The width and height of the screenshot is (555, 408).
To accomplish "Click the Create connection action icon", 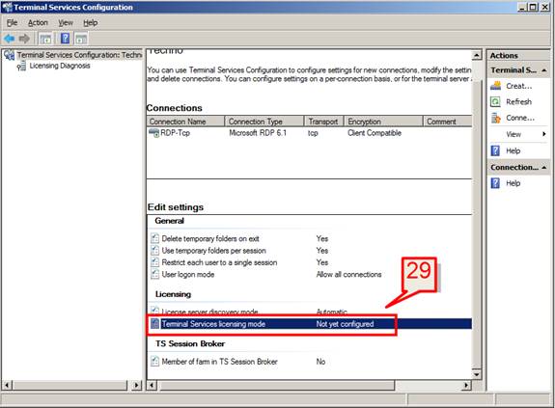I will coord(495,86).
